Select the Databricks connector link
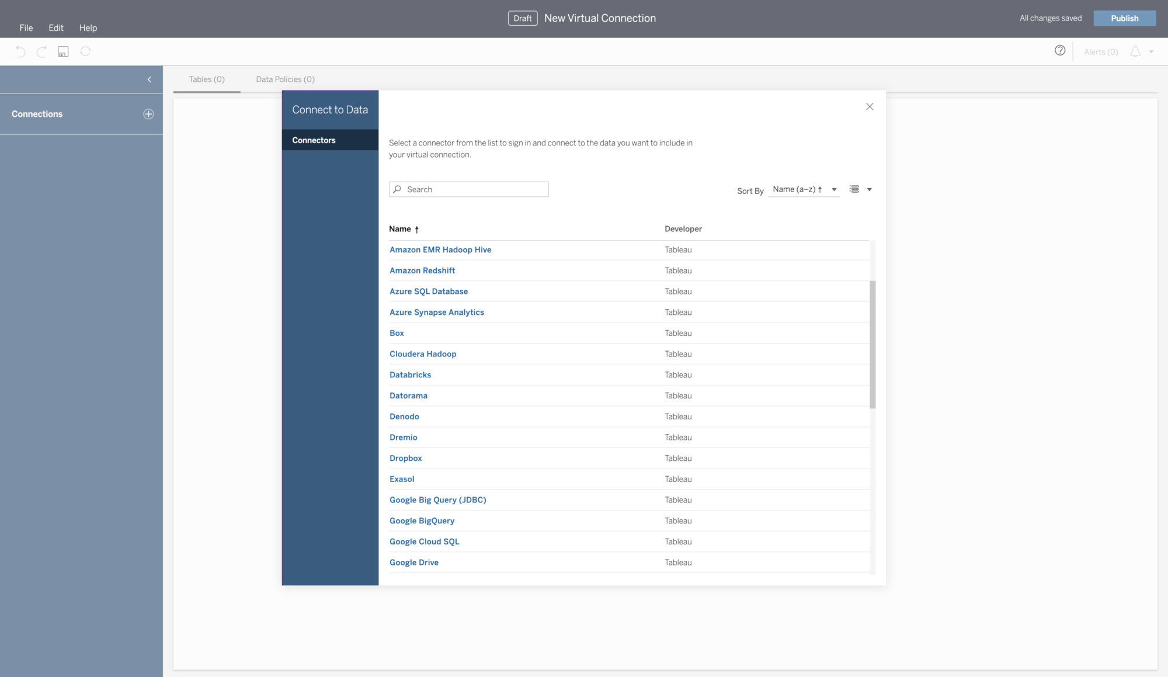Viewport: 1168px width, 677px height. pyautogui.click(x=410, y=374)
